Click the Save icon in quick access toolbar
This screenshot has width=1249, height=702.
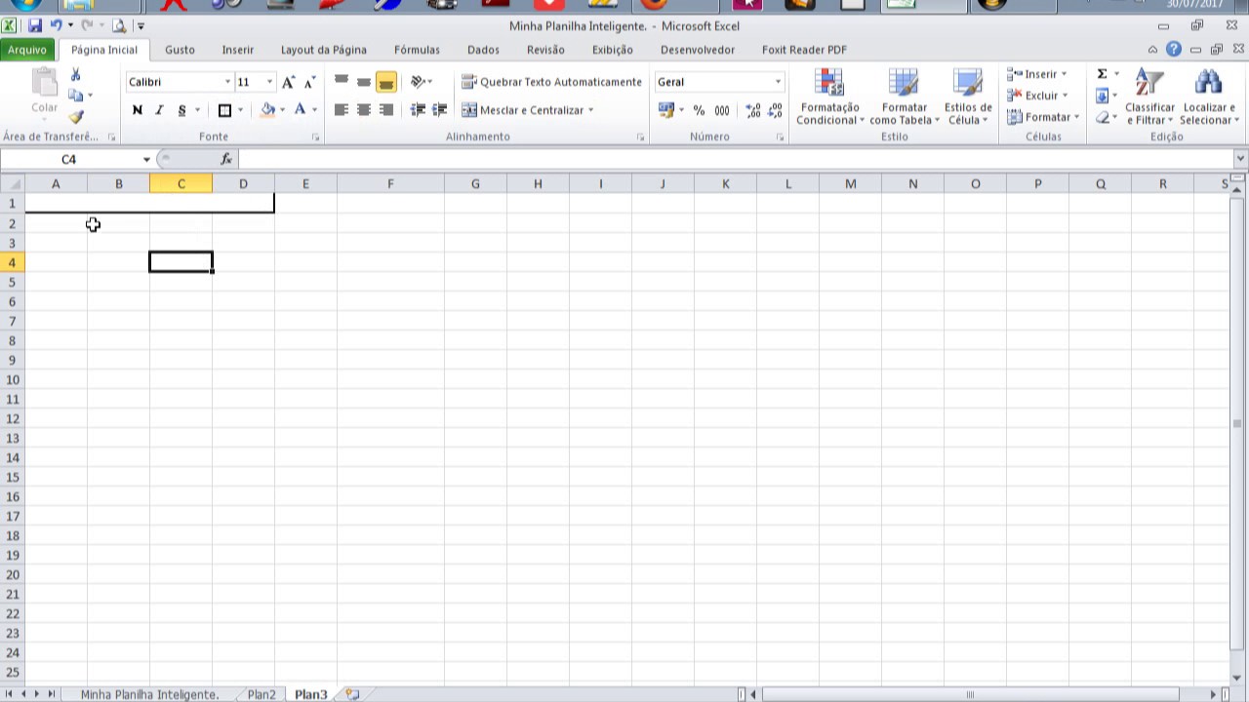tap(35, 25)
